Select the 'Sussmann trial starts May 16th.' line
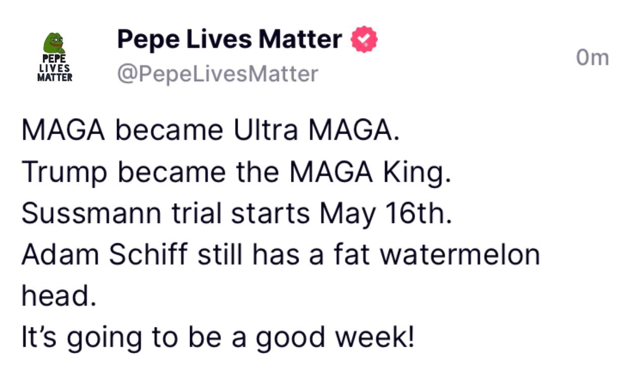This screenshot has height=390, width=634. (x=236, y=213)
